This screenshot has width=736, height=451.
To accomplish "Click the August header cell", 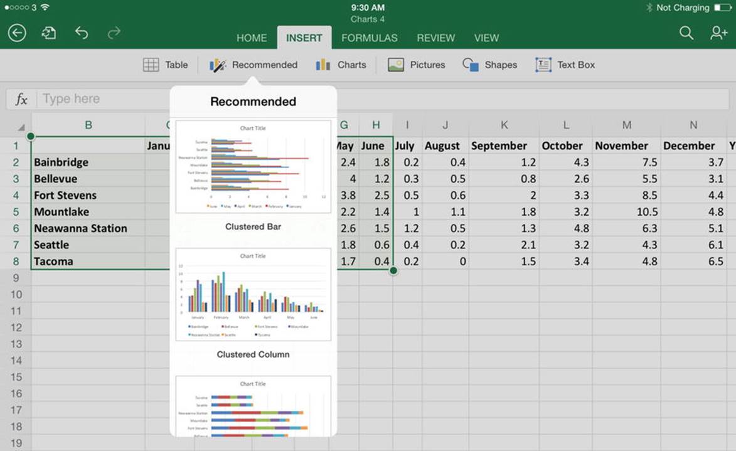I will (445, 146).
